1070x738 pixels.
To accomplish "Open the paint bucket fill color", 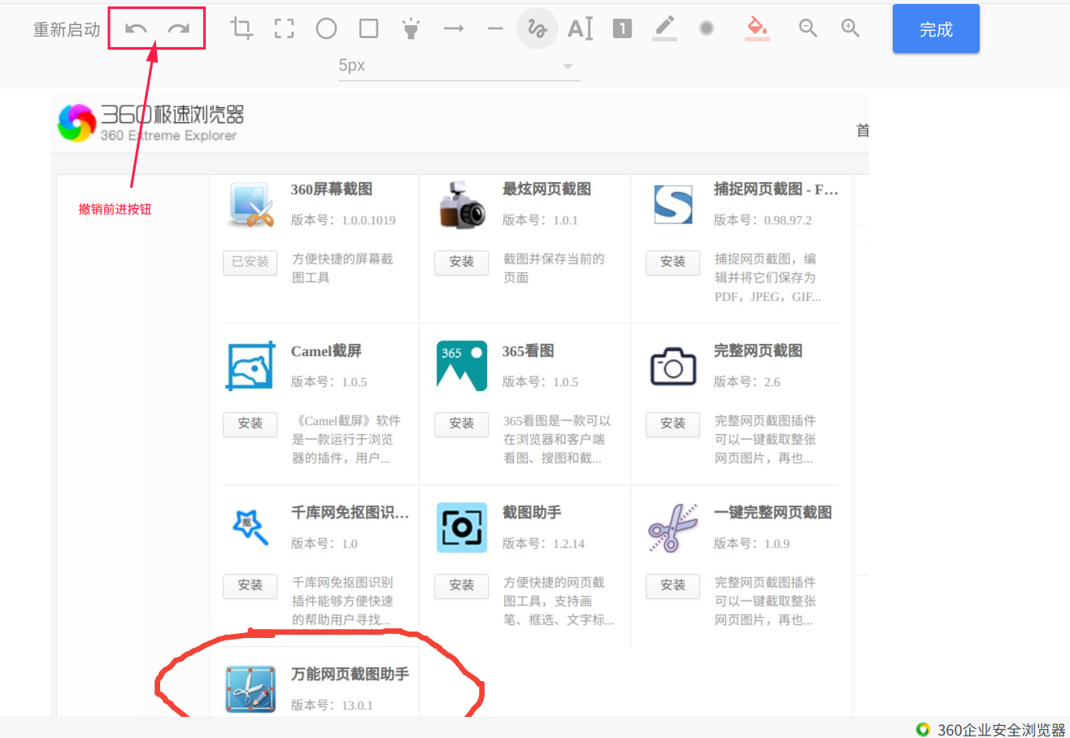I will click(757, 29).
